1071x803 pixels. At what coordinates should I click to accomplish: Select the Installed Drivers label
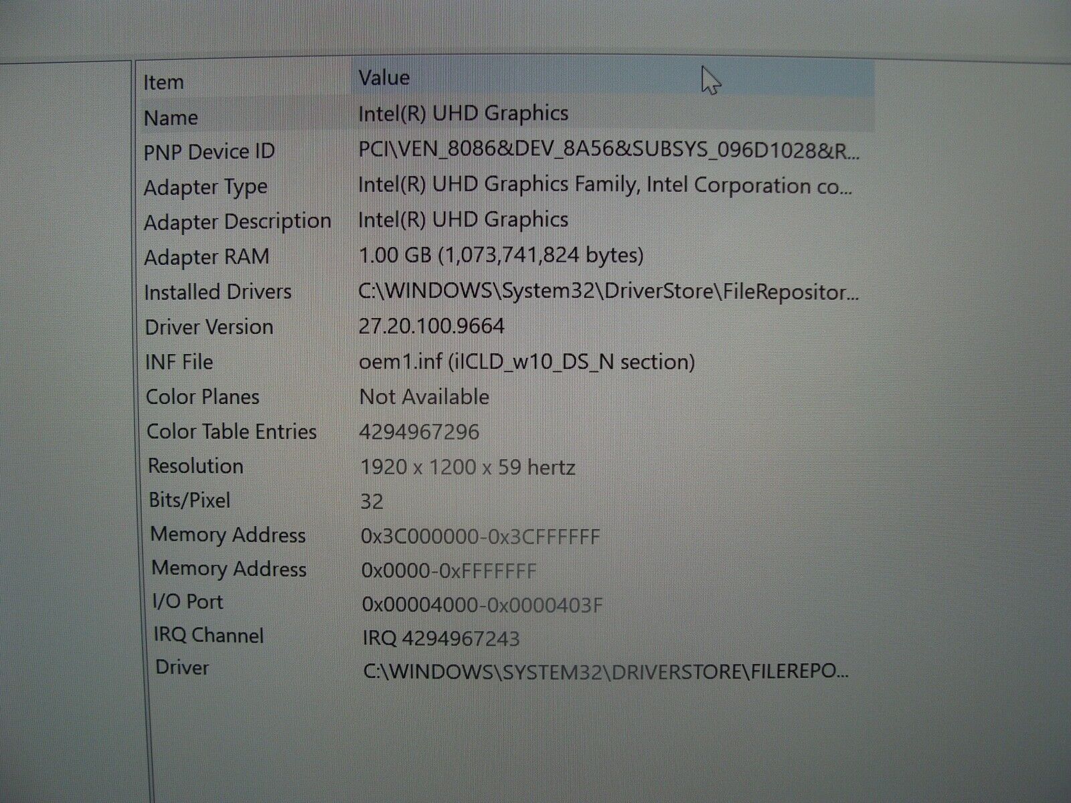click(218, 292)
